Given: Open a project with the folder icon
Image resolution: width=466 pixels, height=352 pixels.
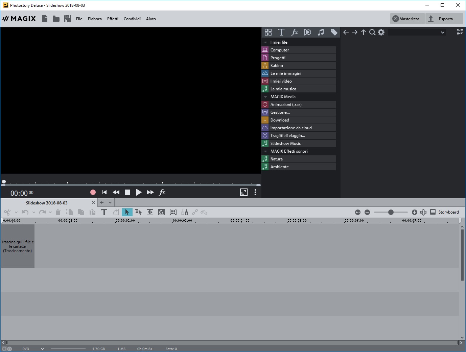Looking at the screenshot, I should tap(56, 19).
